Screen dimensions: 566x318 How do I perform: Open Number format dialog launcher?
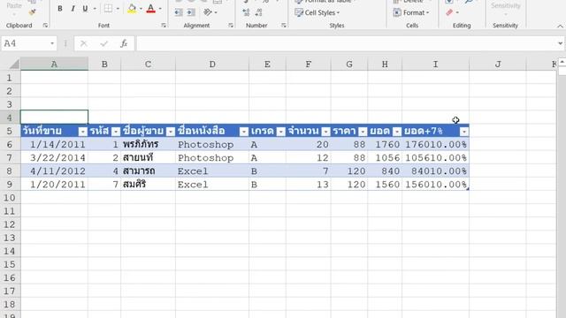284,26
